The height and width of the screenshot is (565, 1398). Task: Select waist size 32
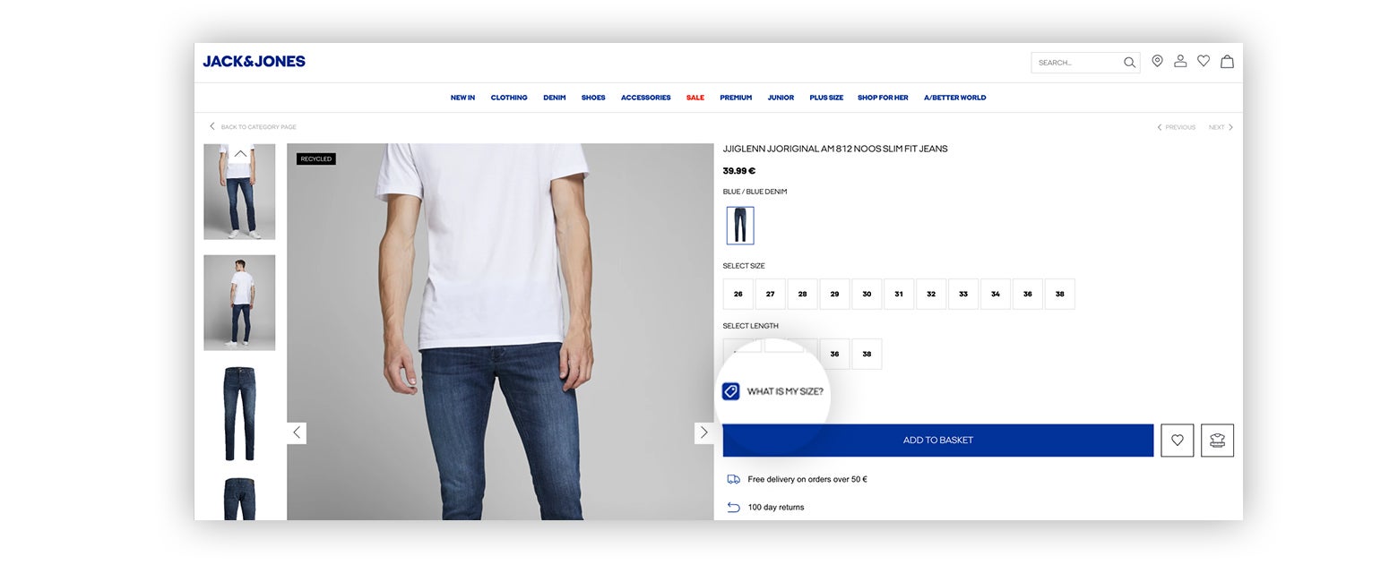[931, 294]
